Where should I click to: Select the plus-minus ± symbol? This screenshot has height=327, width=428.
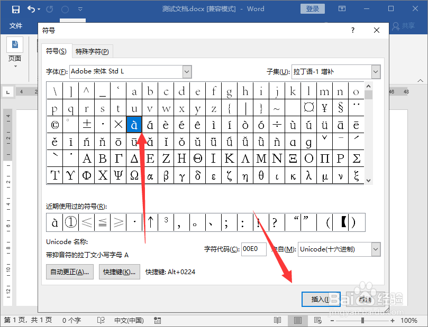[87, 125]
